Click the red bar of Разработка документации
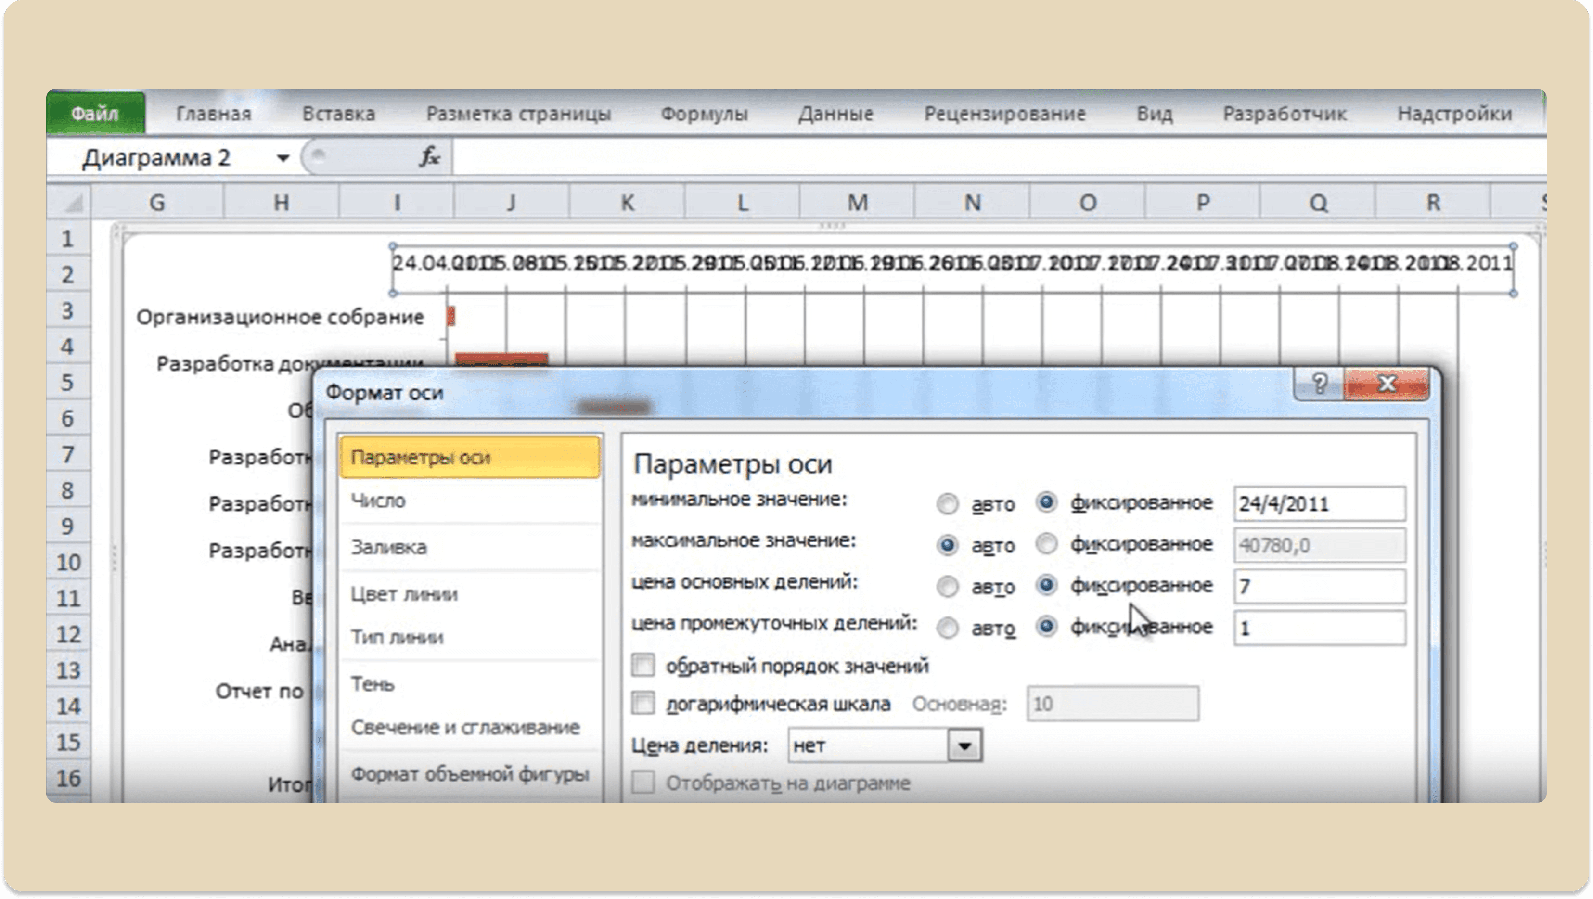Viewport: 1593px width, 899px height. tap(501, 360)
